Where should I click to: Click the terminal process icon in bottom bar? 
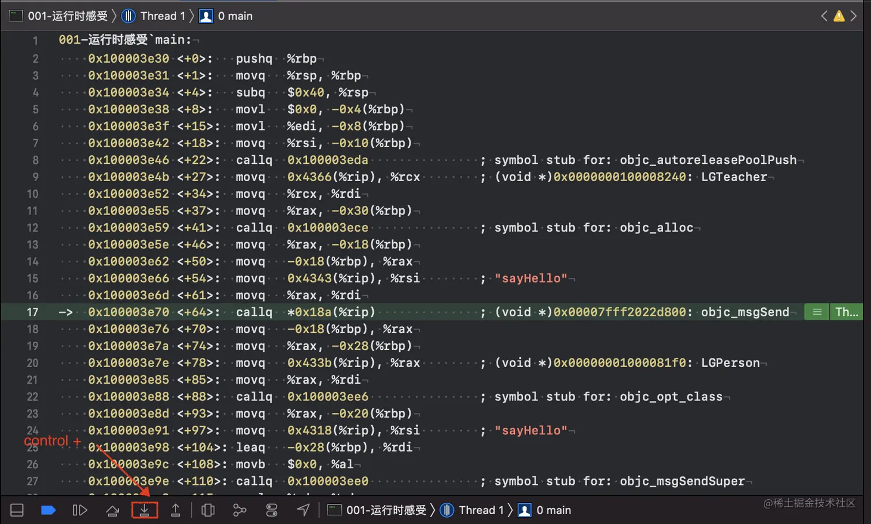(335, 510)
